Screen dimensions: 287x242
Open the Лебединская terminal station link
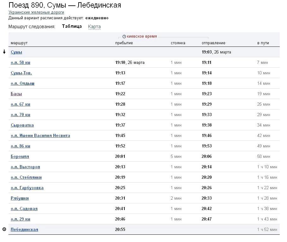[x=24, y=230]
